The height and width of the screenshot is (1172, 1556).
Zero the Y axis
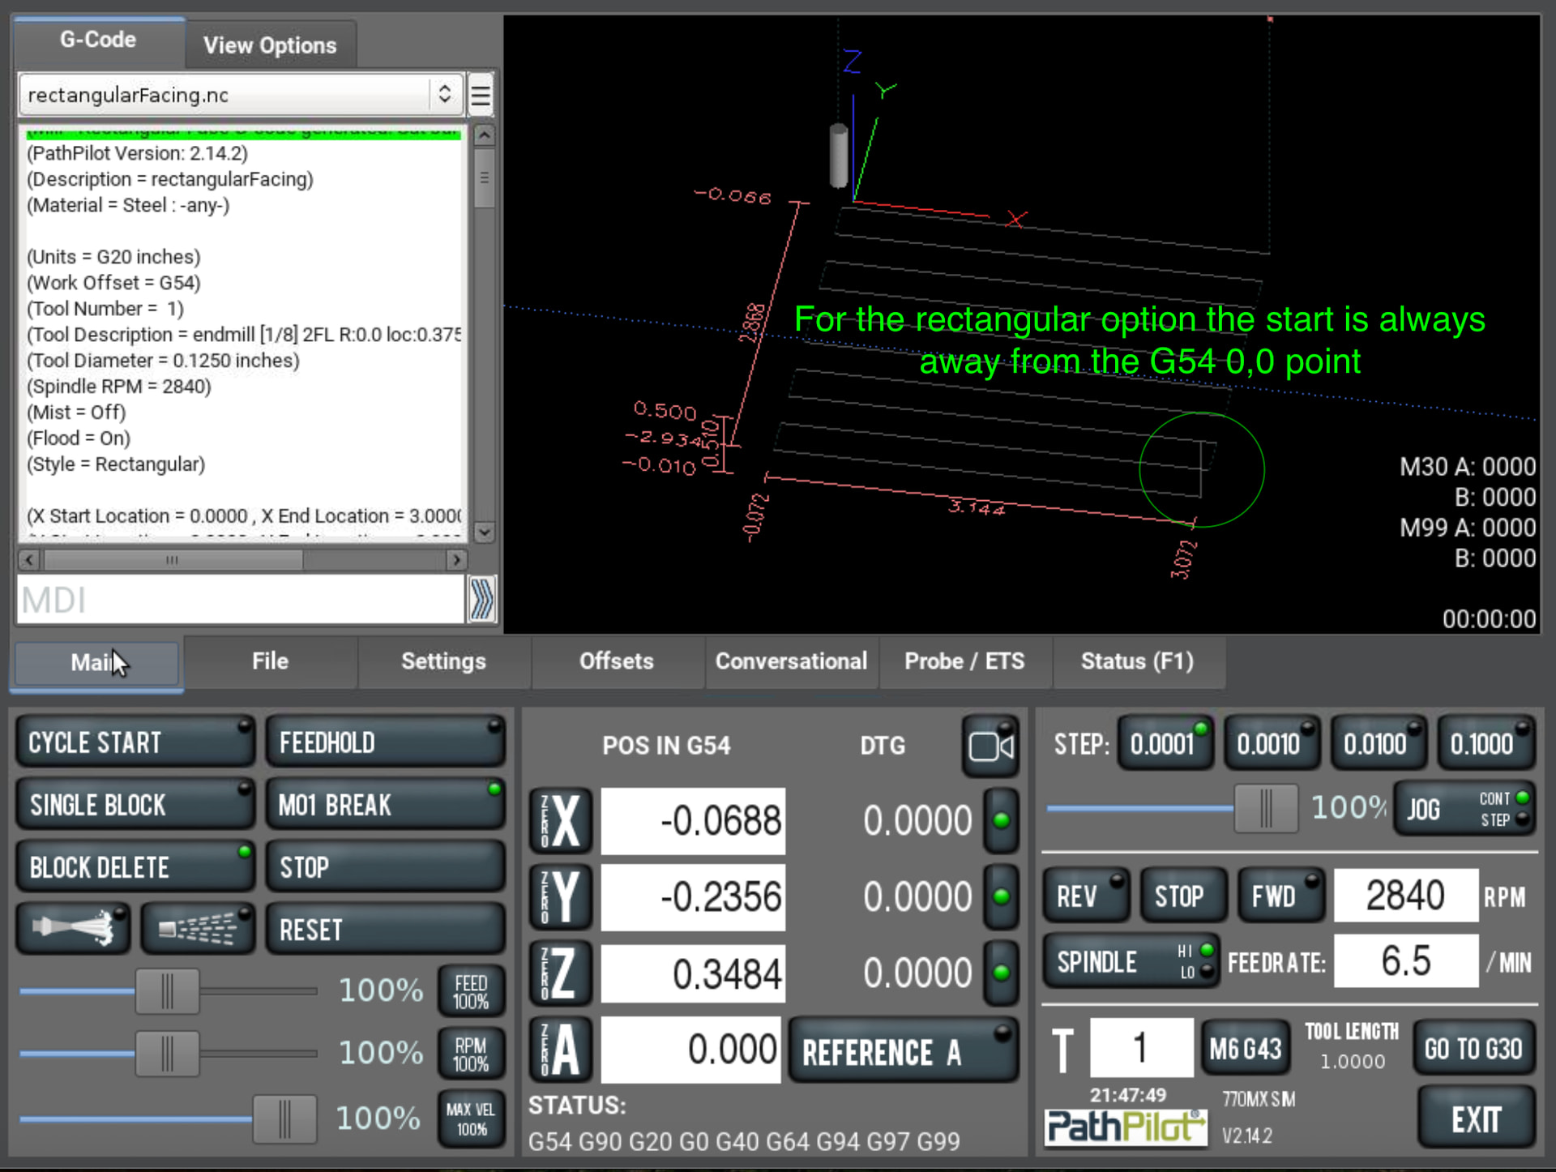point(561,896)
